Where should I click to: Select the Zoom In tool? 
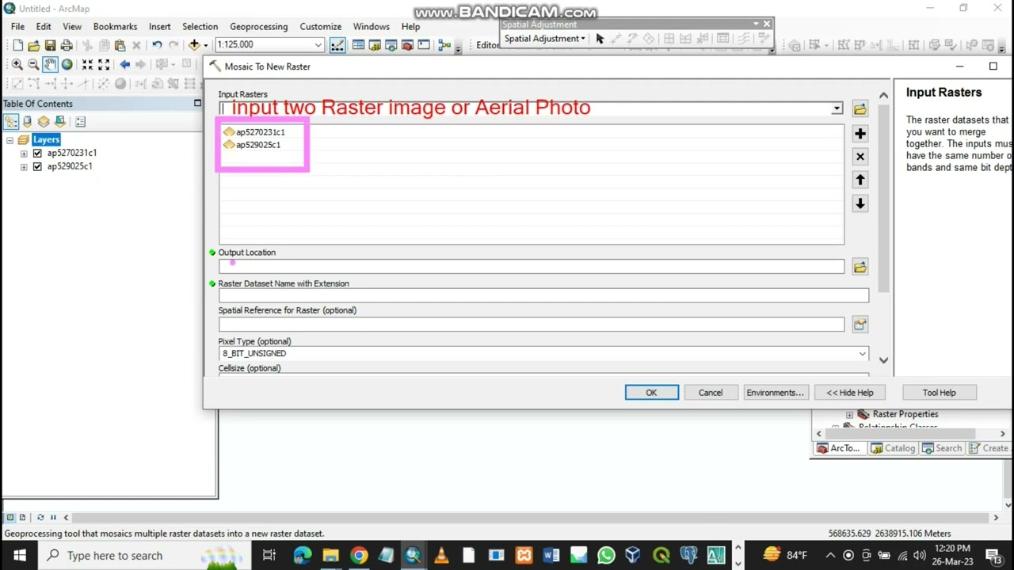pos(17,64)
